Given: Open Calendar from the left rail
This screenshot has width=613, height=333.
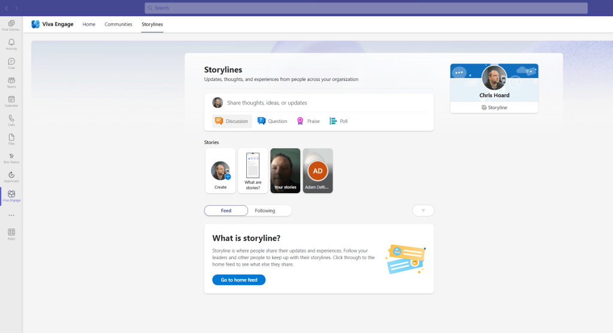Looking at the screenshot, I should pos(11,101).
